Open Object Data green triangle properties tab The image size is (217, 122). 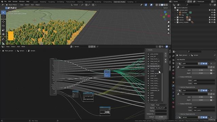point(173,99)
